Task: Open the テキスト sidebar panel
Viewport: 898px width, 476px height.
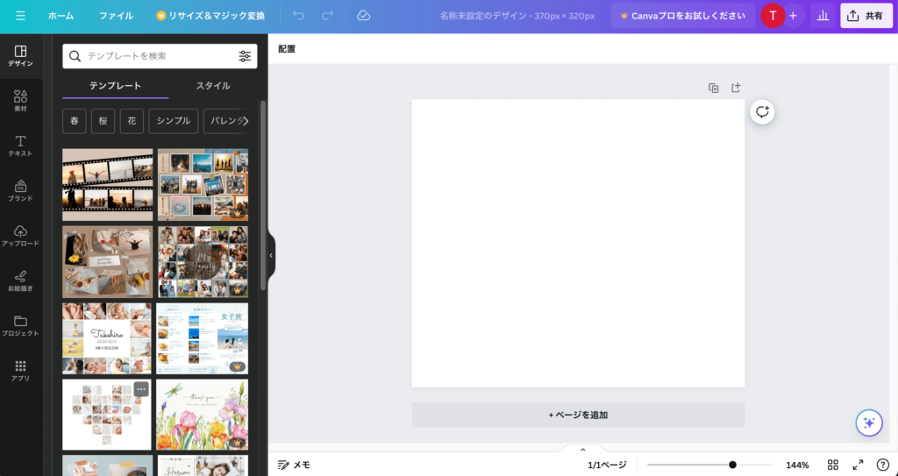Action: coord(21,146)
